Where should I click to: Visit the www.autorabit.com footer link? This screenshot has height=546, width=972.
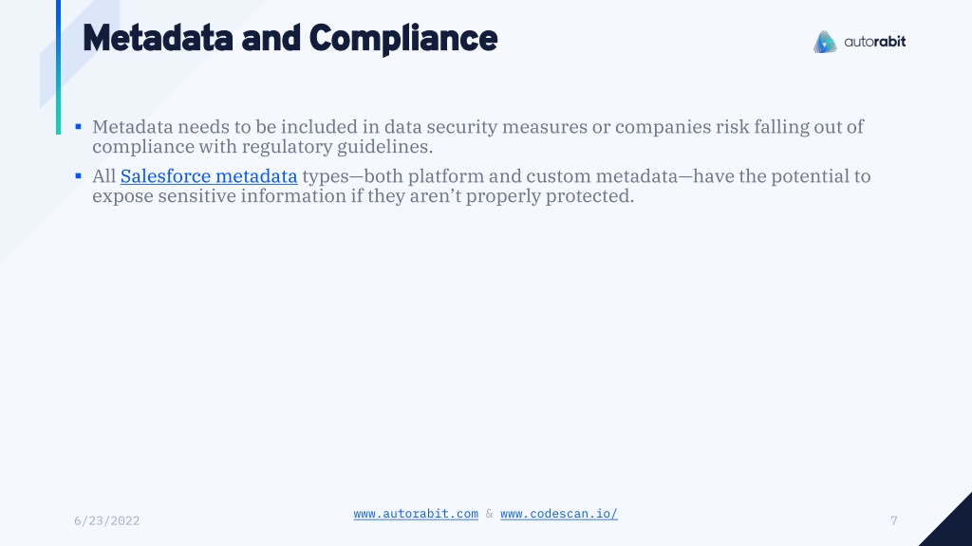pyautogui.click(x=416, y=514)
